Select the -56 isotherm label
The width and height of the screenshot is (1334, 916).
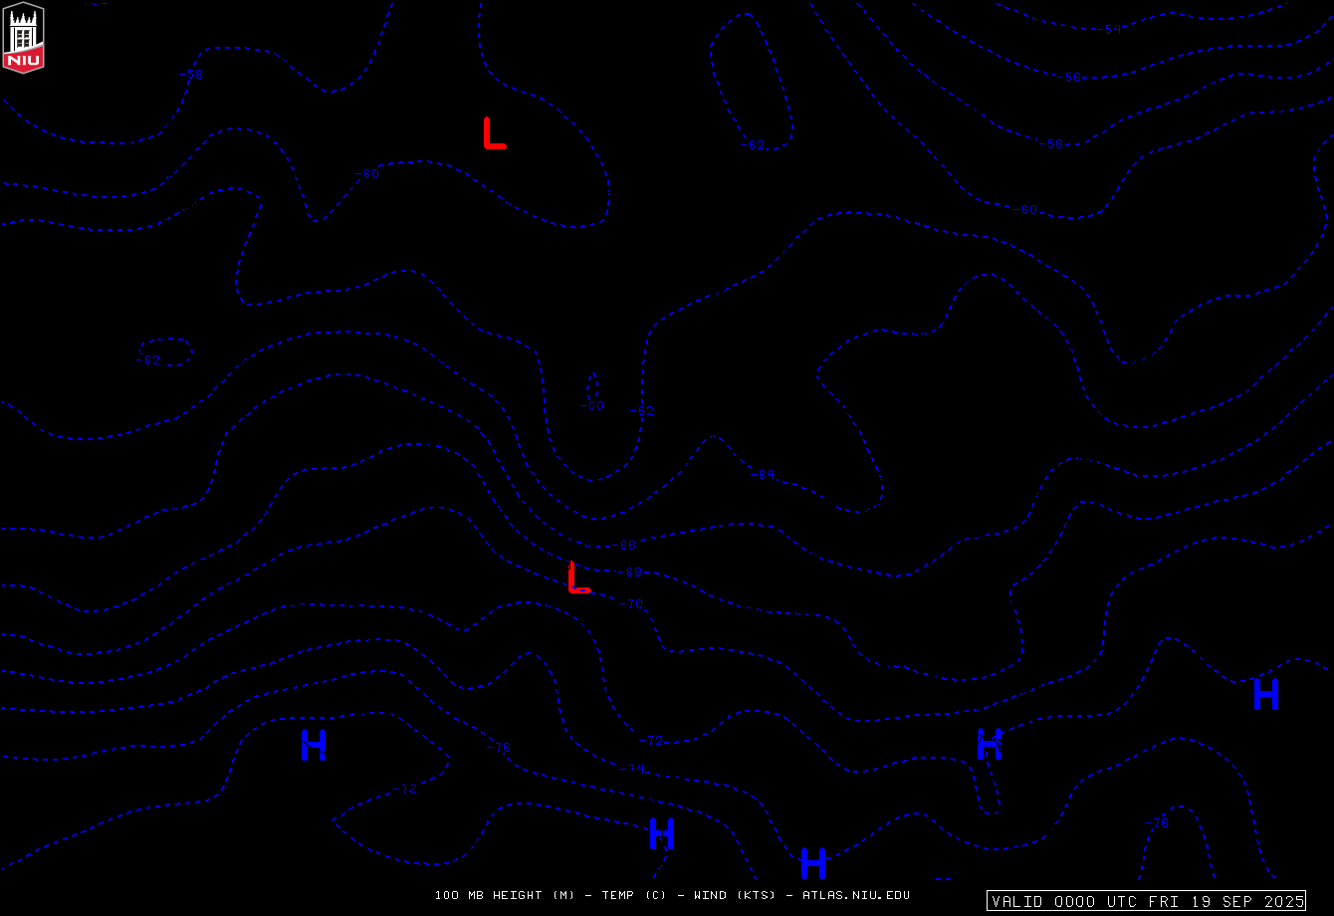[1072, 78]
